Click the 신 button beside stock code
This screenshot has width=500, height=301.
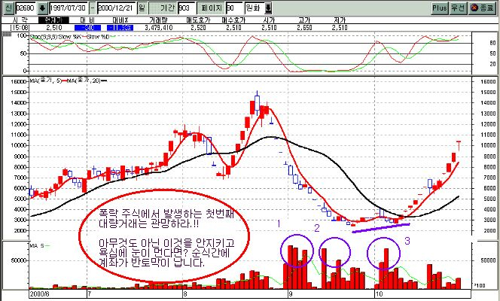(8, 8)
